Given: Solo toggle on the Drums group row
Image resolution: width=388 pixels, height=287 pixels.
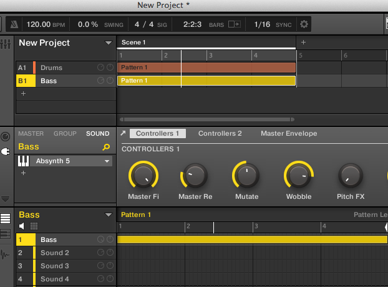Looking at the screenshot, I should [110, 68].
